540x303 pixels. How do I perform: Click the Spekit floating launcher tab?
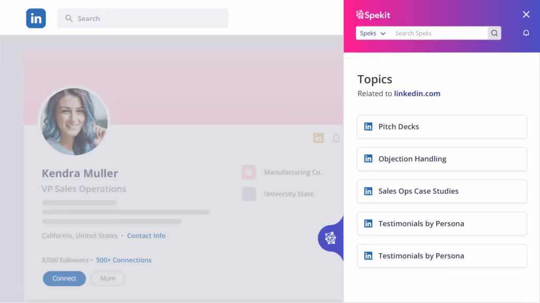(x=331, y=238)
